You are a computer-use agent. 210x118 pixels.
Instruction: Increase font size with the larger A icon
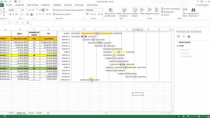pyautogui.click(x=30, y=10)
